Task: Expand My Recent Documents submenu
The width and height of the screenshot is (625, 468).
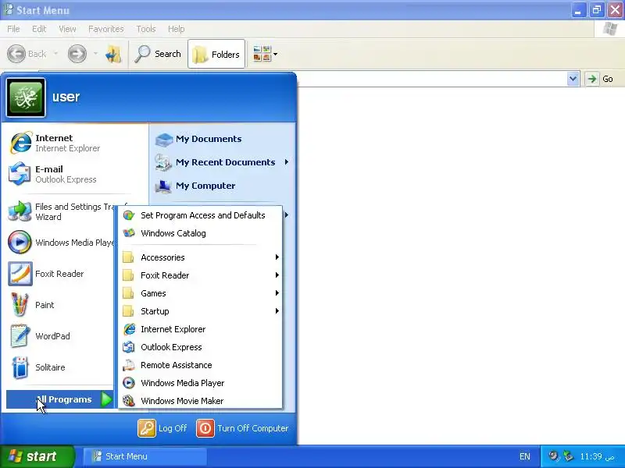Action: click(222, 162)
